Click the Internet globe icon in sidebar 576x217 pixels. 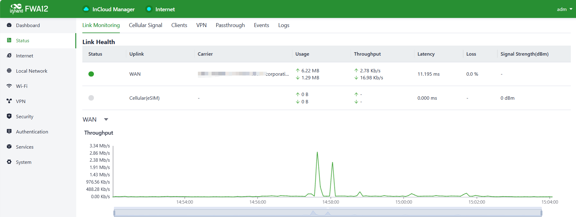click(9, 56)
